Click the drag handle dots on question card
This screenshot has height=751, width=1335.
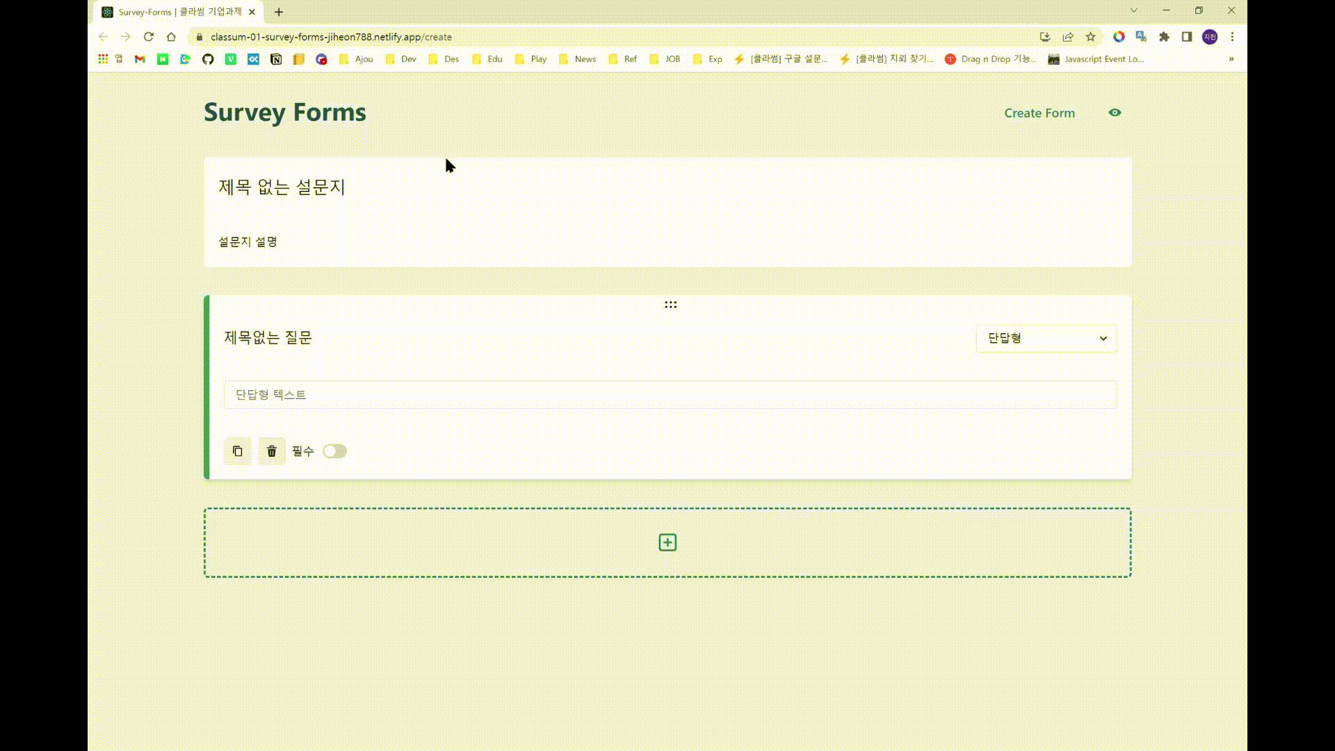point(670,305)
